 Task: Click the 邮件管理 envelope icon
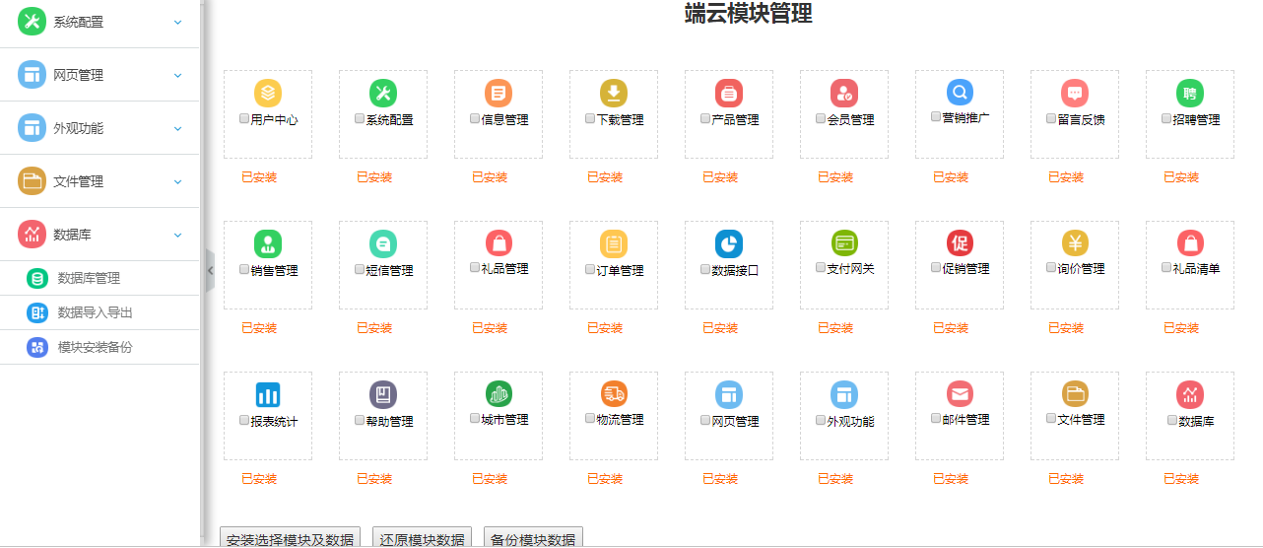pyautogui.click(x=960, y=394)
